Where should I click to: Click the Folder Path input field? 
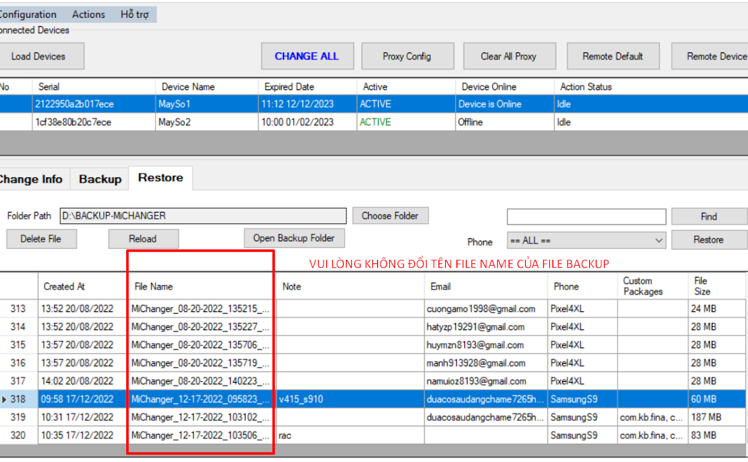click(203, 216)
